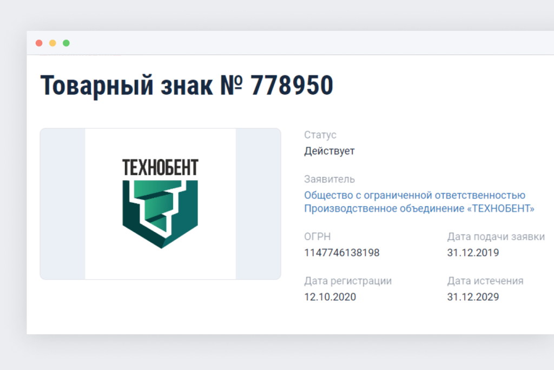Click the ТЕХНОБЕНТ wordmark above the emblem
Image resolution: width=554 pixels, height=370 pixels.
[160, 168]
